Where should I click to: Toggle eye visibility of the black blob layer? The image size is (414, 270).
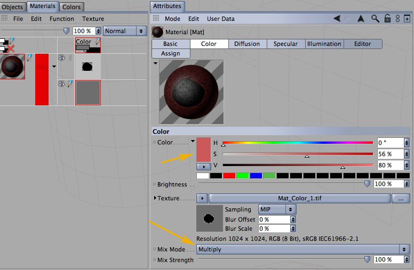pyautogui.click(x=62, y=58)
